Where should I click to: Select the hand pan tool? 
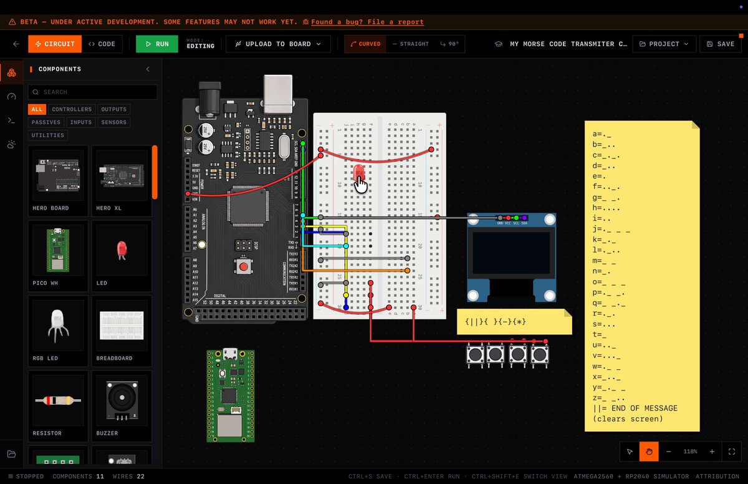point(649,452)
